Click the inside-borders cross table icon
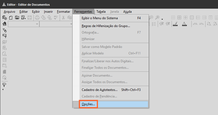 click(x=185, y=18)
